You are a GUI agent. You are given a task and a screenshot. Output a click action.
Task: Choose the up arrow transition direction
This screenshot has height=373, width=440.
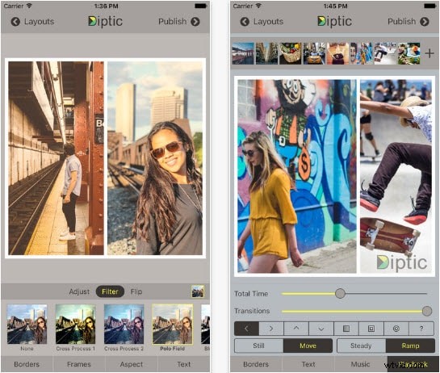point(296,329)
